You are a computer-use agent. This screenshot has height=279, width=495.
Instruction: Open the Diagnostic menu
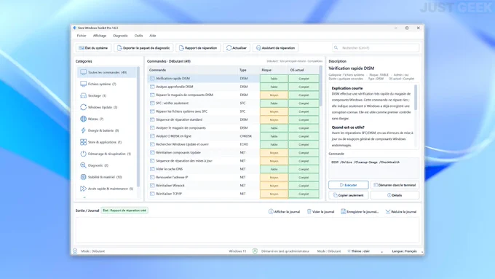(x=121, y=36)
